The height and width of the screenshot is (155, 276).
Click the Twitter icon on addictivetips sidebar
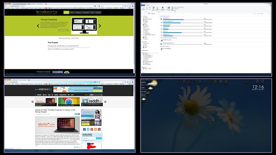click(x=88, y=130)
